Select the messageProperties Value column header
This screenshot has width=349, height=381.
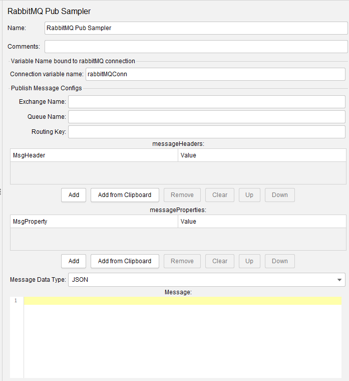[x=262, y=222]
